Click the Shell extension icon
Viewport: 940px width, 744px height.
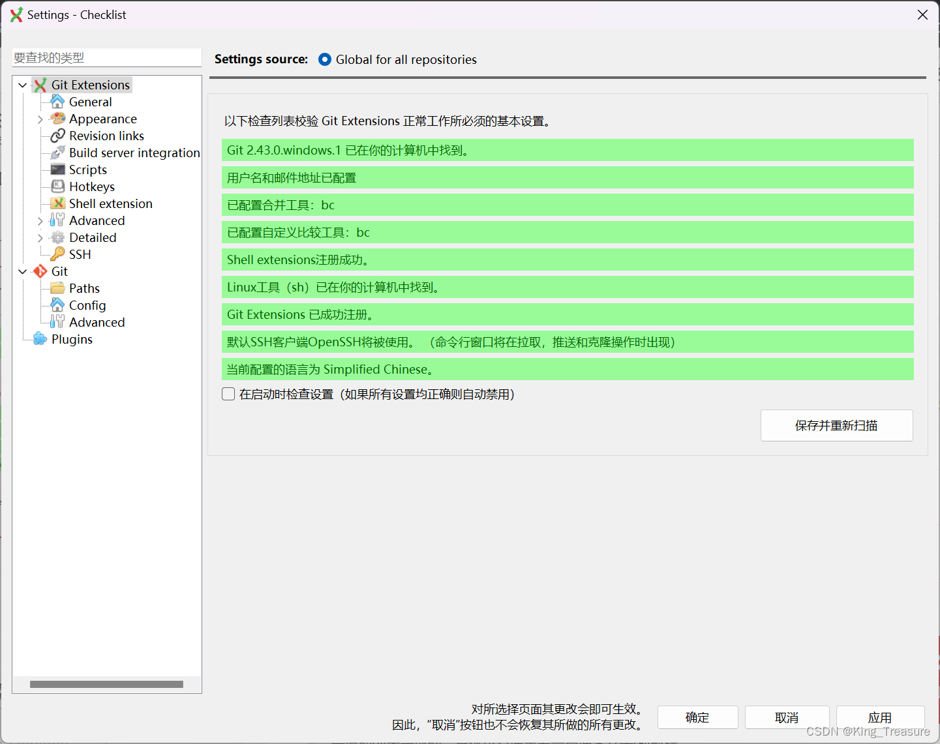[x=57, y=203]
